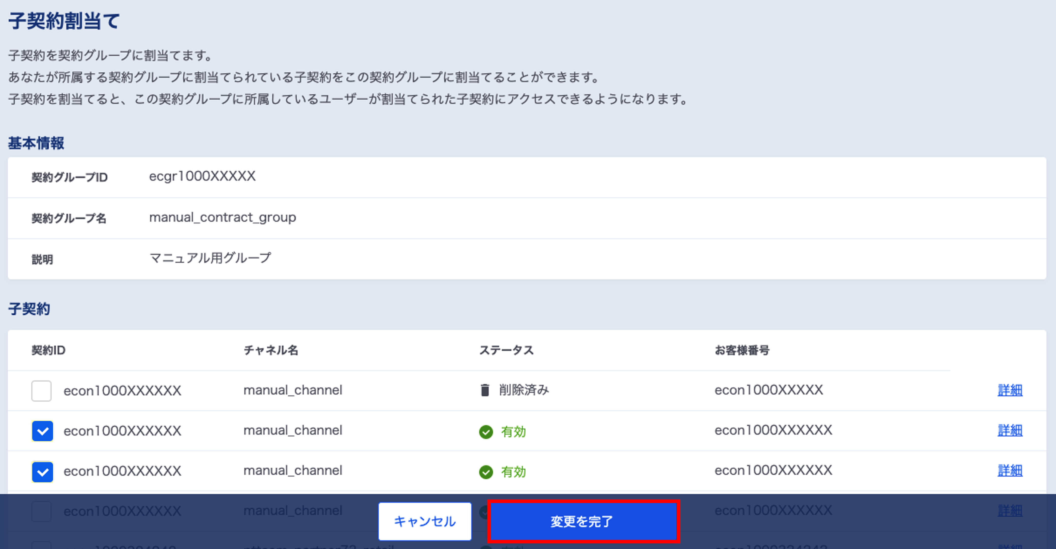Open 詳細 for the 削除済み contract
This screenshot has height=549, width=1056.
pyautogui.click(x=1010, y=390)
